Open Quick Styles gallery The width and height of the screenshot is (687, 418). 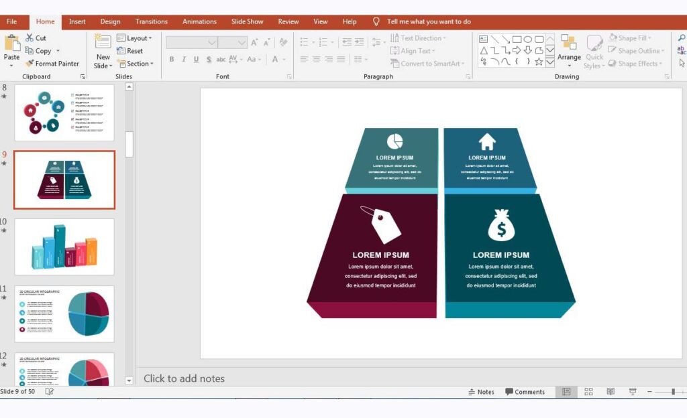click(594, 51)
